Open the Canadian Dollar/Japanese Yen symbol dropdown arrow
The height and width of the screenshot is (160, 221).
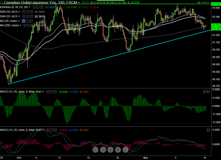pos(79,3)
